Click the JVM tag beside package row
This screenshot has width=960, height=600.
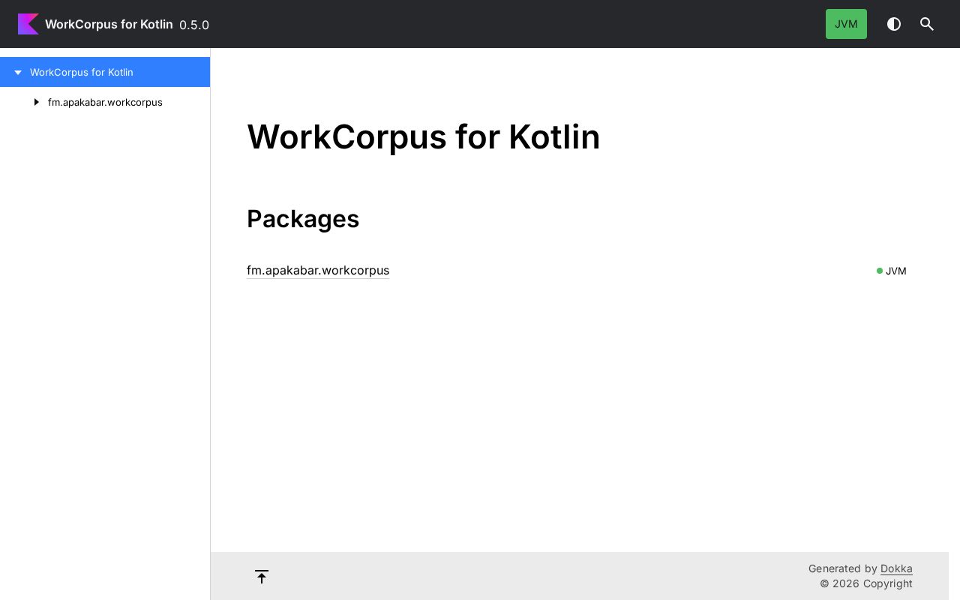tap(892, 271)
